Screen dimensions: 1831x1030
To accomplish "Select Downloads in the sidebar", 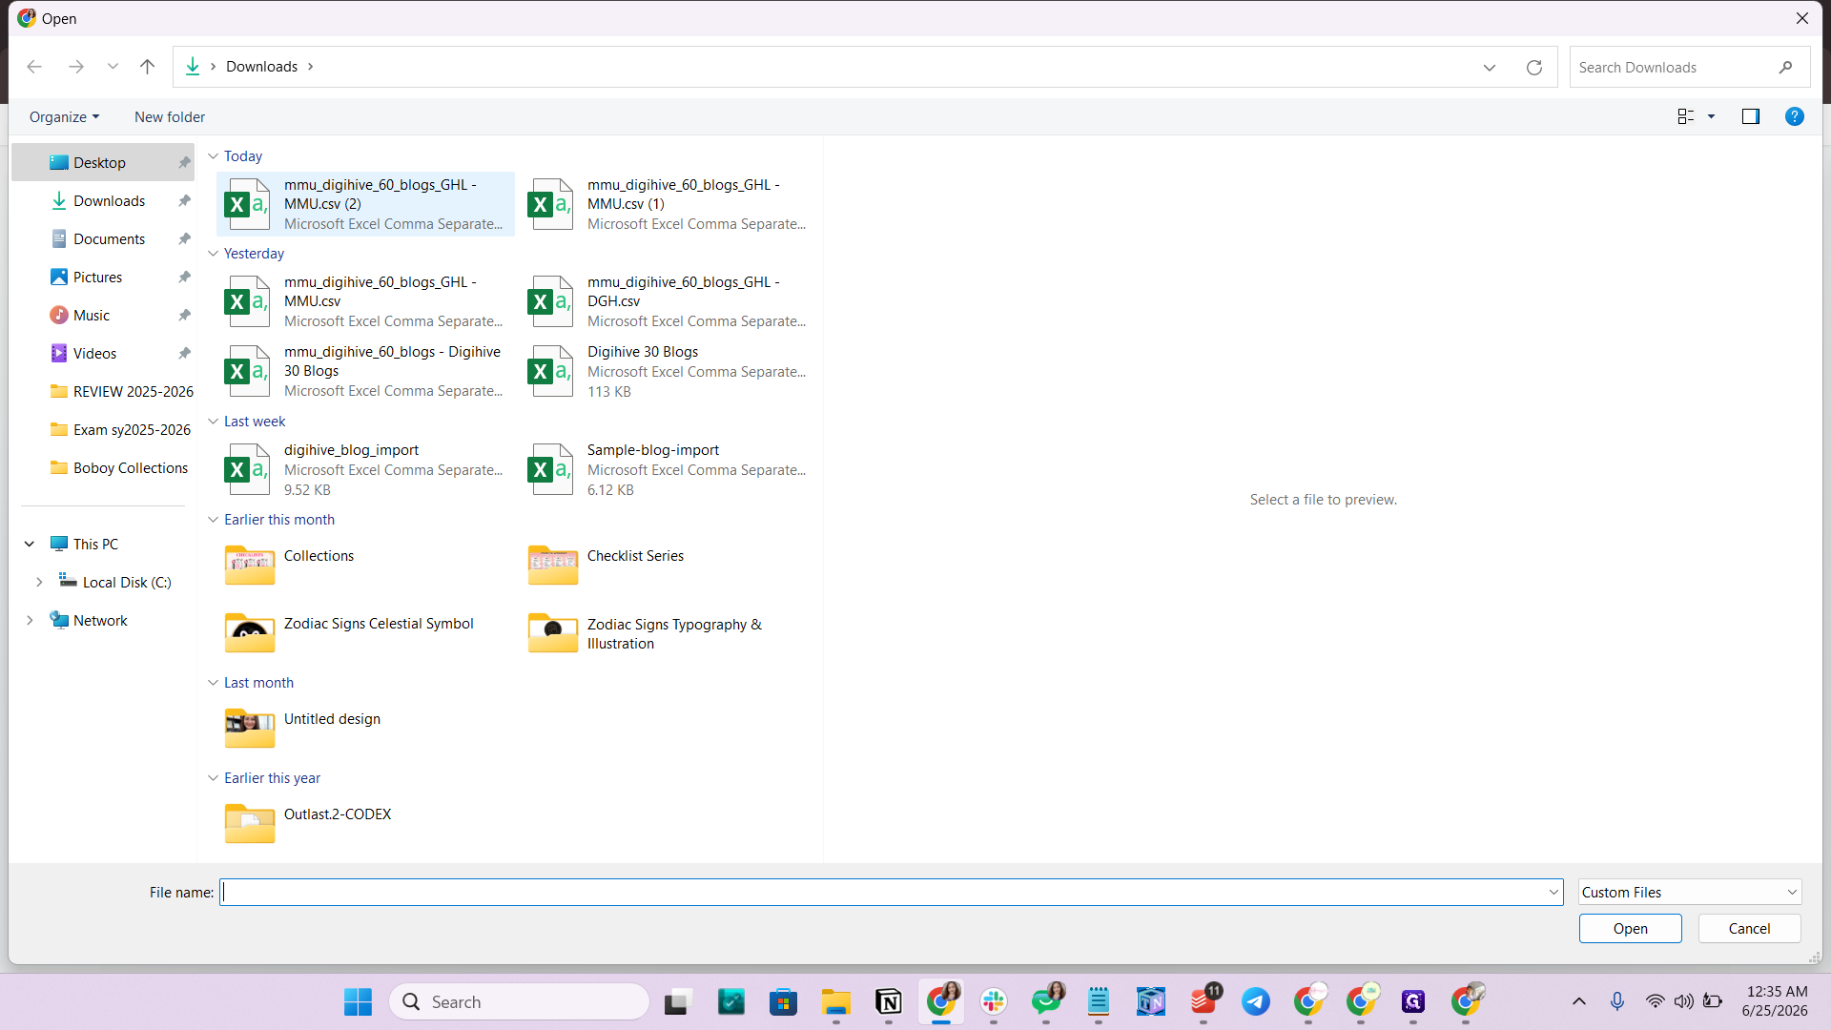I will (104, 200).
